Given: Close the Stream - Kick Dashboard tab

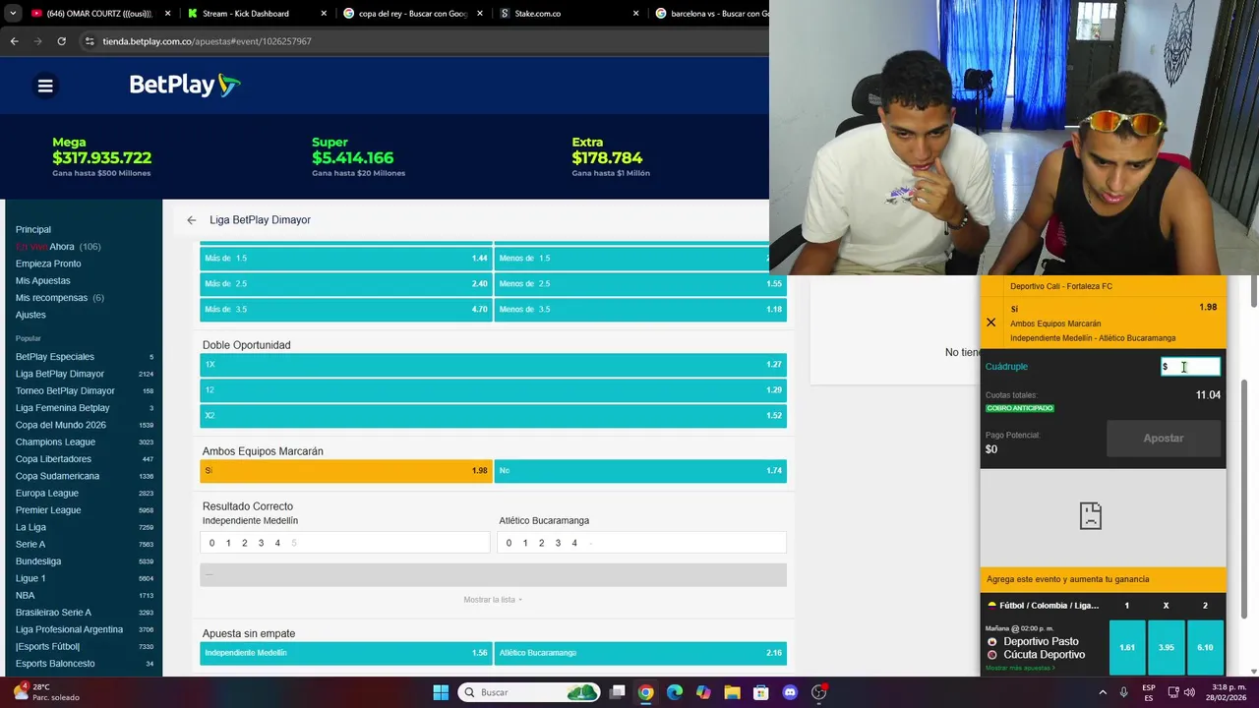Looking at the screenshot, I should (x=324, y=14).
